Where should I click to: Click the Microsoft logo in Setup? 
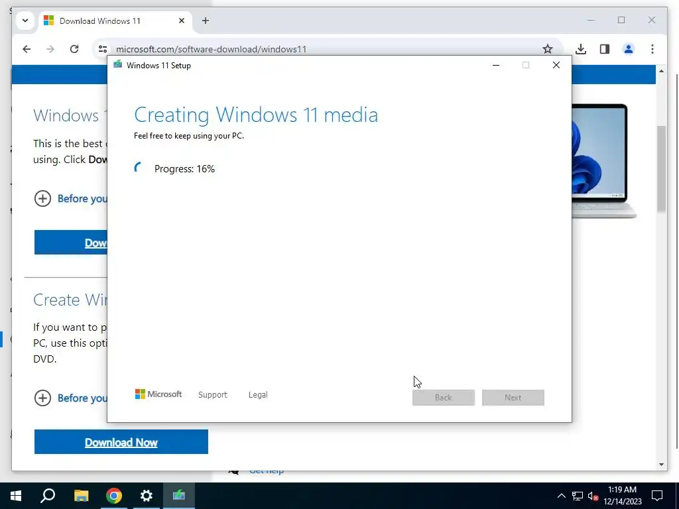tap(158, 394)
